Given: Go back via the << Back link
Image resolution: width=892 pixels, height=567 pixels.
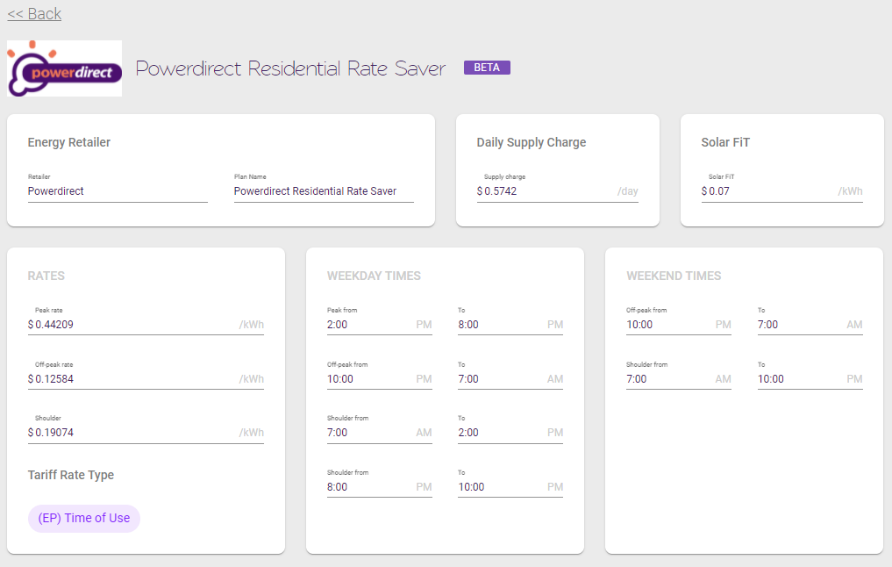Looking at the screenshot, I should coord(34,14).
